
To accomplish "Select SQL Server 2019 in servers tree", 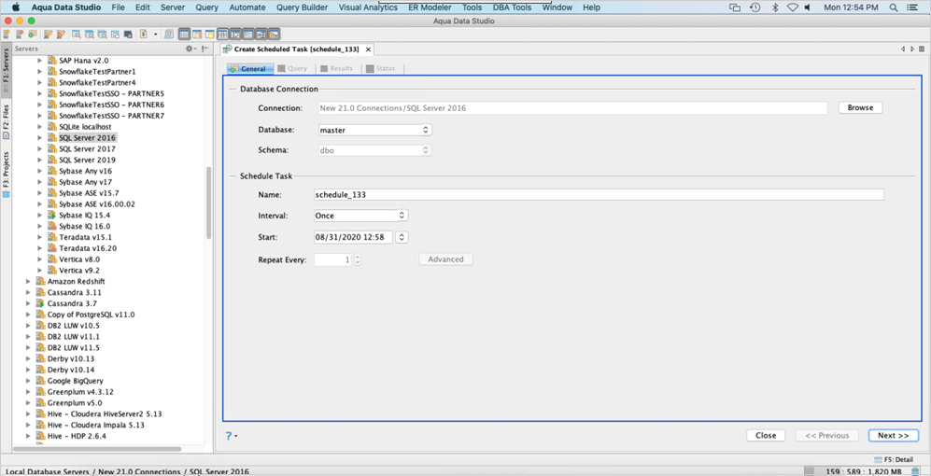I will pos(87,160).
